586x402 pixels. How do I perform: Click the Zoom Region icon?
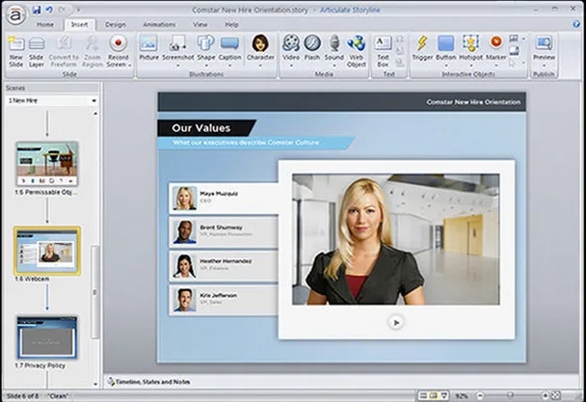pos(92,43)
